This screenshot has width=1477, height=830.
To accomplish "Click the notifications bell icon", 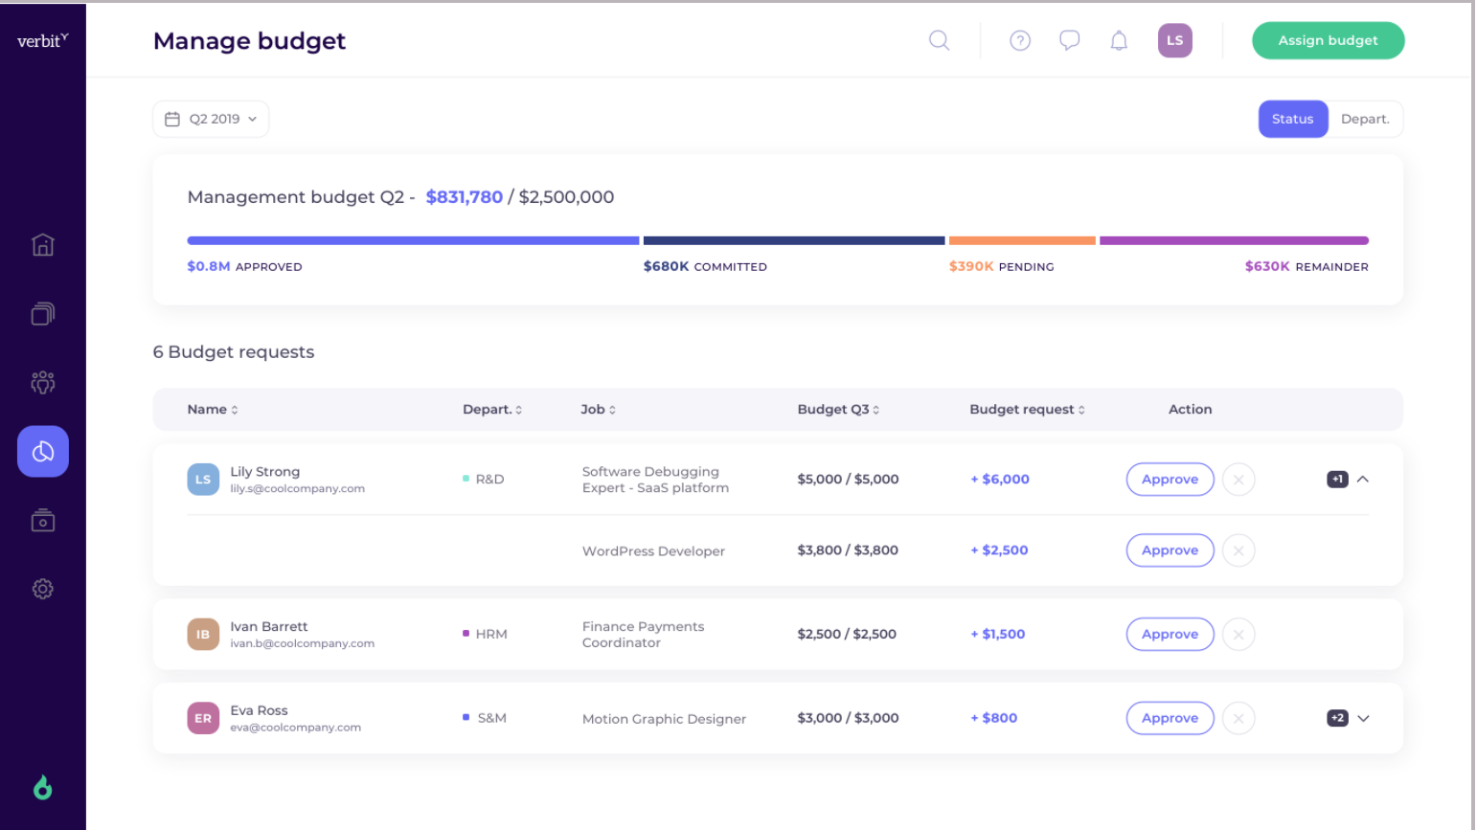I will pyautogui.click(x=1119, y=40).
